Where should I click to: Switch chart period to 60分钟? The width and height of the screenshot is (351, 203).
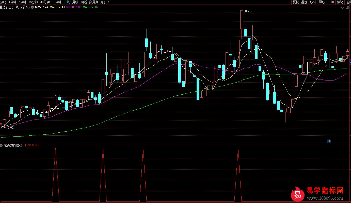tap(57, 2)
